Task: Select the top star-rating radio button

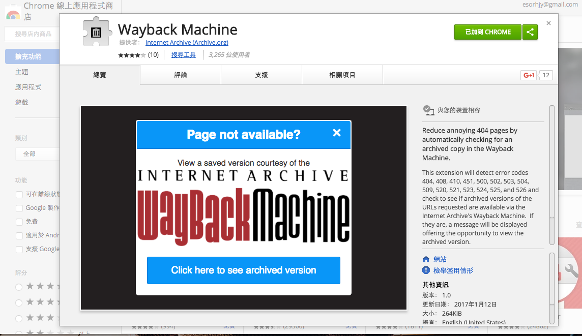Action: click(19, 287)
